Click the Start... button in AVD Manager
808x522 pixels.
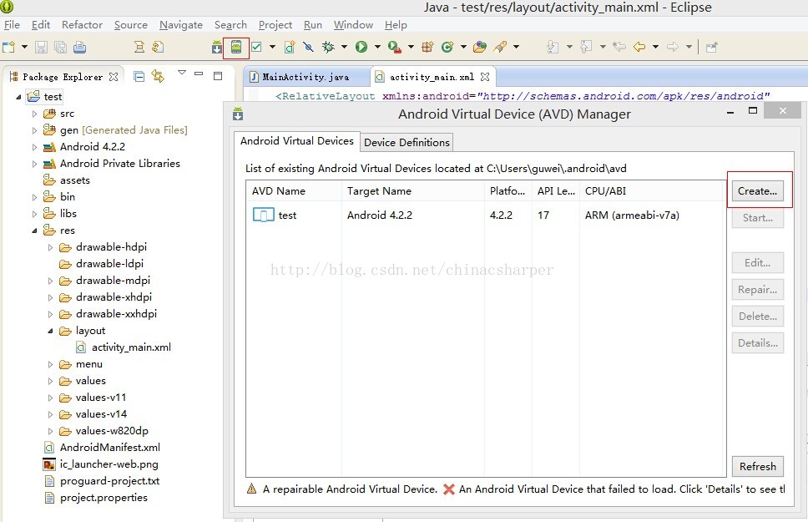point(758,218)
